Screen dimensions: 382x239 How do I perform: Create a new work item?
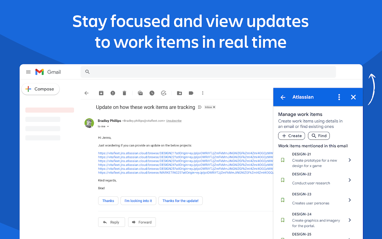click(292, 136)
